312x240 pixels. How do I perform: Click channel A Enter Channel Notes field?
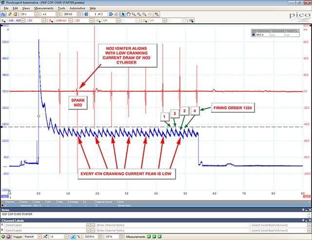tap(172, 225)
